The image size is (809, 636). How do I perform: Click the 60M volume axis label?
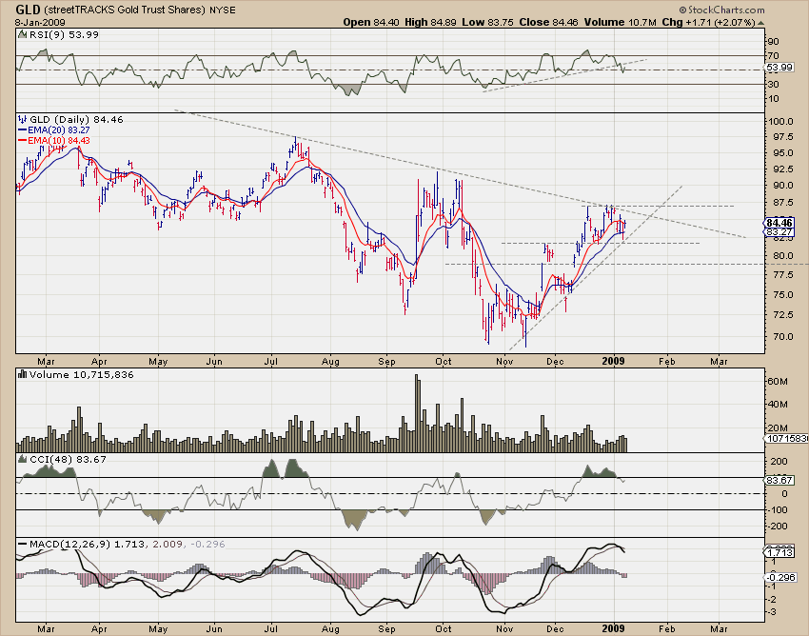[778, 382]
